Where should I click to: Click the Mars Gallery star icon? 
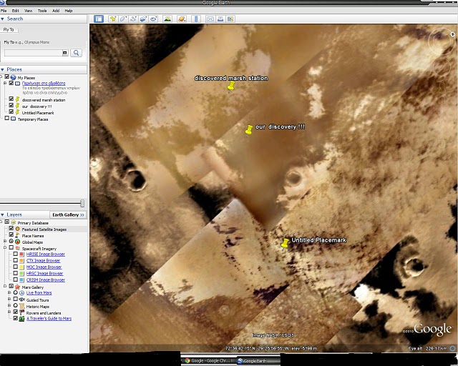[17, 287]
